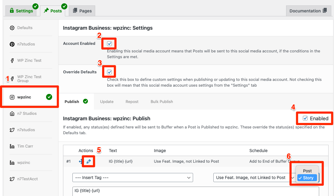334x196 pixels.
Task: Open the Insert Tag dropdown
Action: [x=133, y=178]
